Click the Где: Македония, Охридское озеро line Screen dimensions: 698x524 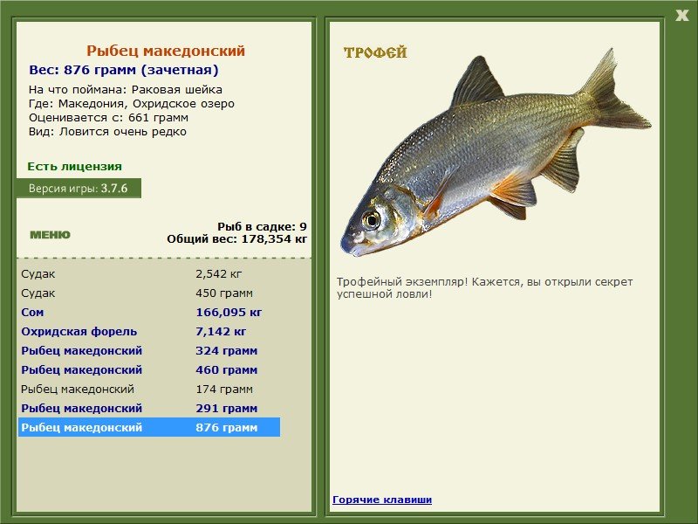[x=132, y=104]
